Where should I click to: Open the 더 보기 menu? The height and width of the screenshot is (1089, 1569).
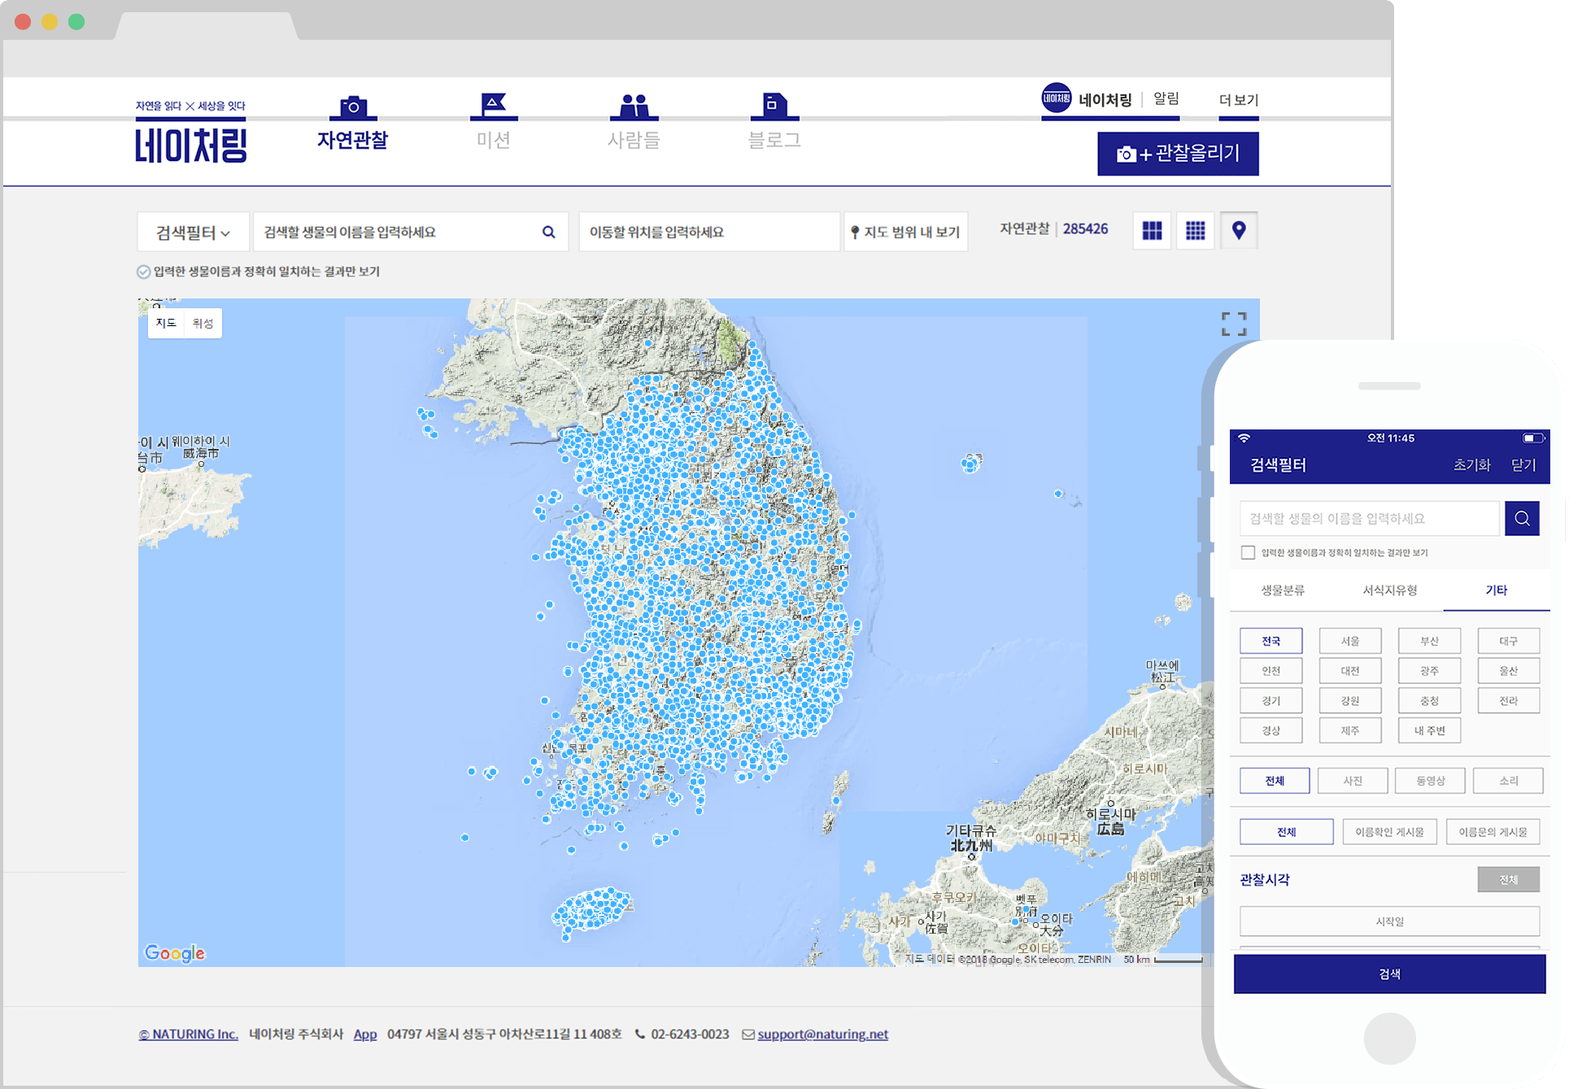pos(1238,100)
